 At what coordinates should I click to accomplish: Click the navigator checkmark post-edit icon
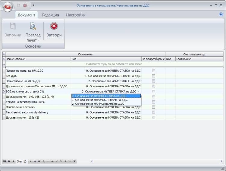coord(57,161)
